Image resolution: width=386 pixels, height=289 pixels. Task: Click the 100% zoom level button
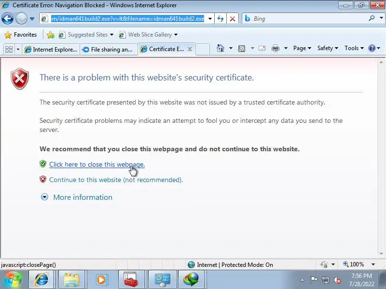point(354,264)
